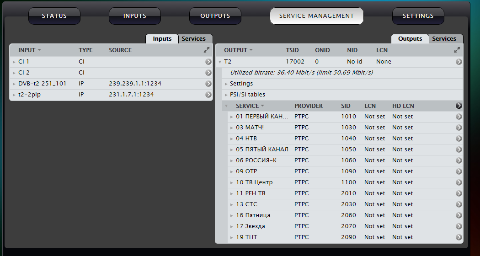Click arrow icon on t2-2plp row
The image size is (480, 256).
208,95
